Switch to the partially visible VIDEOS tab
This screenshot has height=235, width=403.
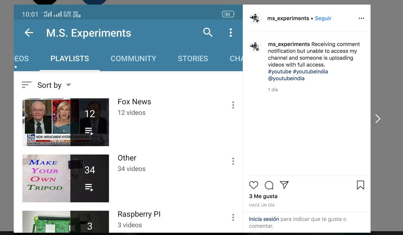21,59
